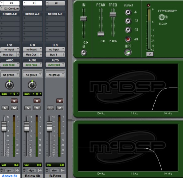Click the Above 5k volume fader
Screen dimensions: 183x178
[4, 126]
